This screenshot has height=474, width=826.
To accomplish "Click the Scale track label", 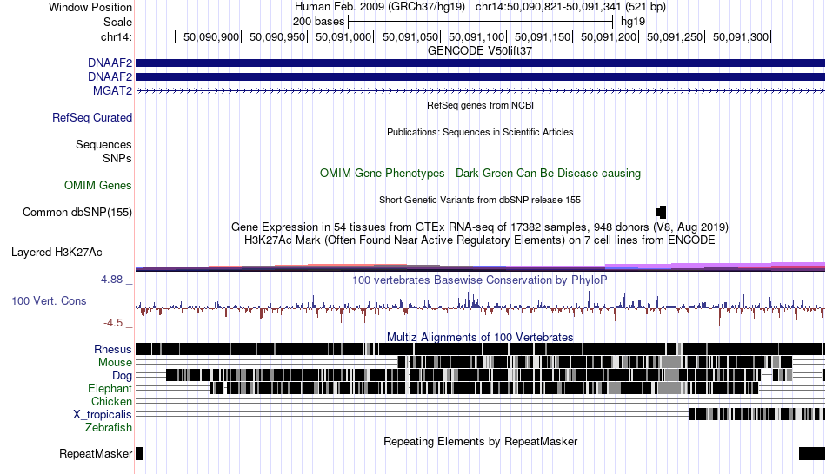I will tap(117, 22).
